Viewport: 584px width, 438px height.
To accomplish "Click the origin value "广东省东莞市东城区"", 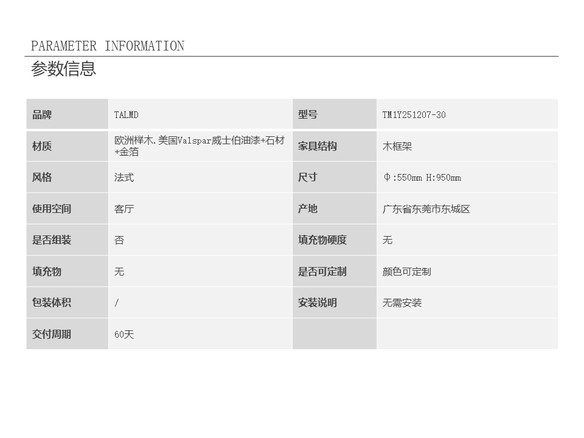I will click(426, 209).
